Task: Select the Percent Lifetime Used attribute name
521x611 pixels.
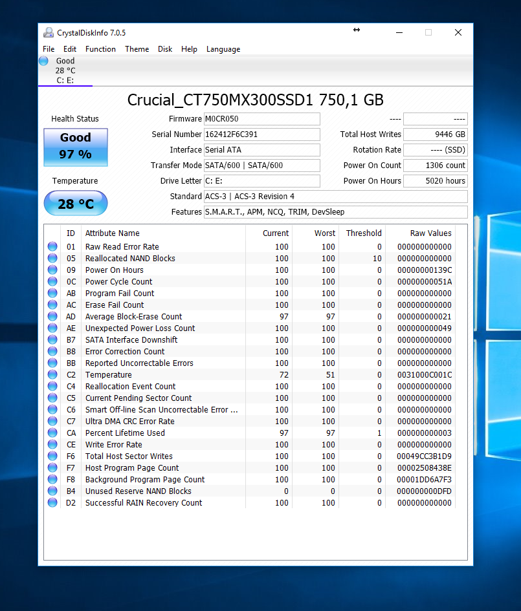Action: [x=125, y=433]
